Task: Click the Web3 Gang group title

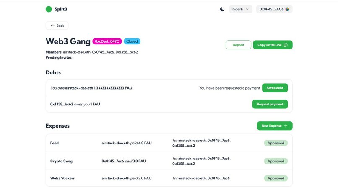Action: click(68, 41)
